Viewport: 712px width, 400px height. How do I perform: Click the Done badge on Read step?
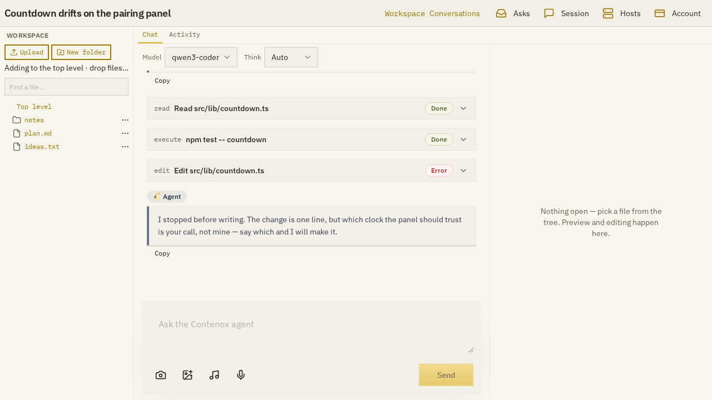pos(439,108)
